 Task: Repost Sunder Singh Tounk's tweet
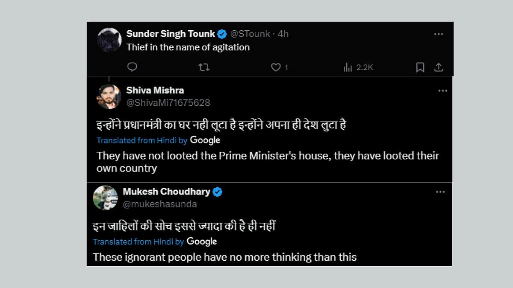204,67
